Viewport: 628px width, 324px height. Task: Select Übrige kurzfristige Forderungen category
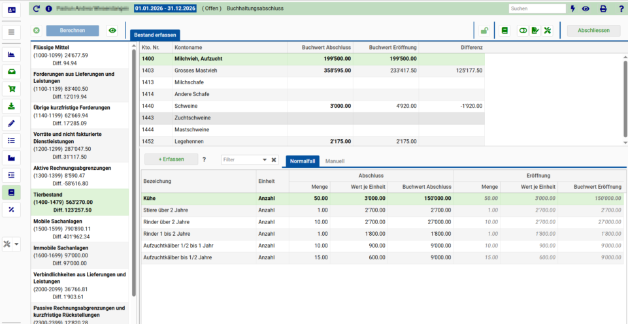click(80, 116)
